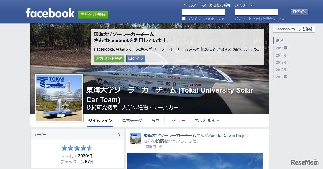
Task: Enable the ログインしたままにする checkbox
Action: pyautogui.click(x=184, y=18)
